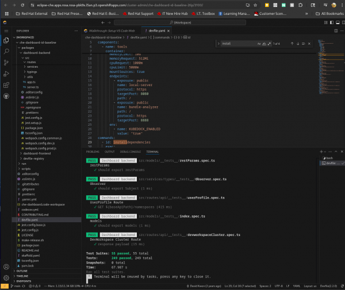Open the GitHub view in the activity bar
The image size is (345, 290).
(x=6, y=96)
